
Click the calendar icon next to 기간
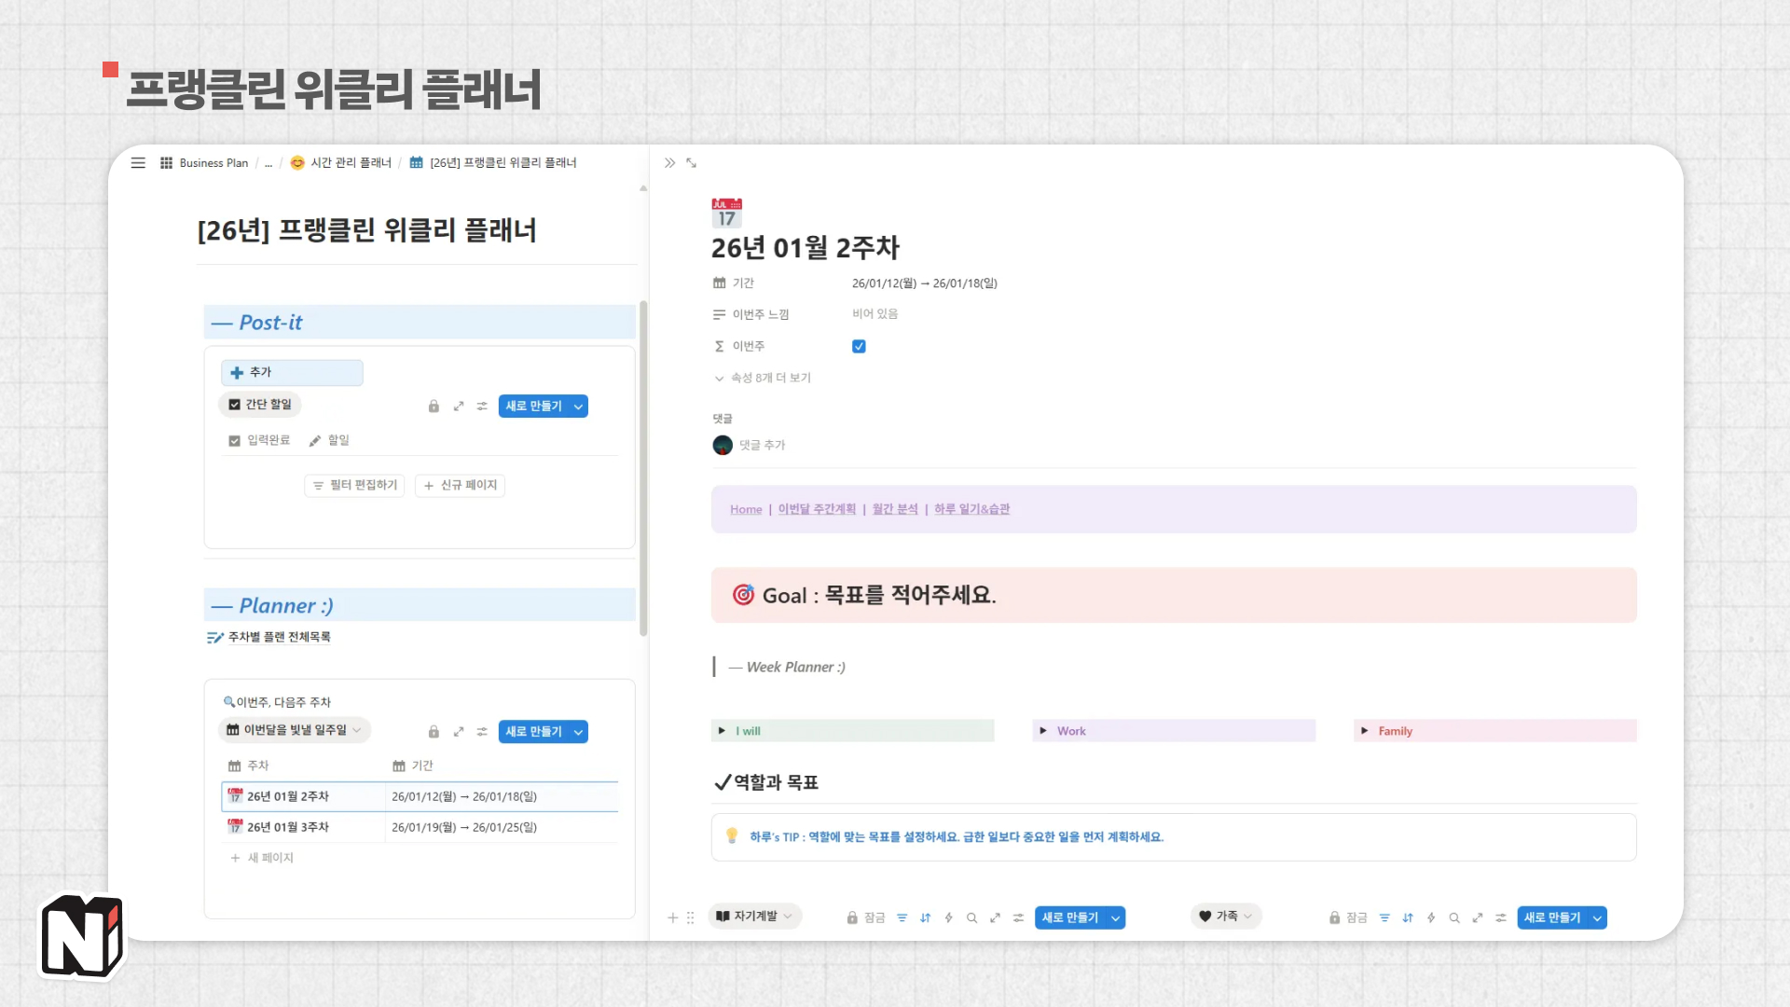719,283
